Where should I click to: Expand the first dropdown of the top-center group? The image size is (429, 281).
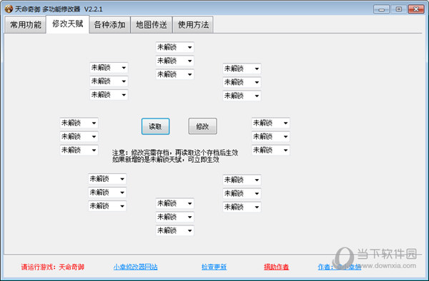175,47
